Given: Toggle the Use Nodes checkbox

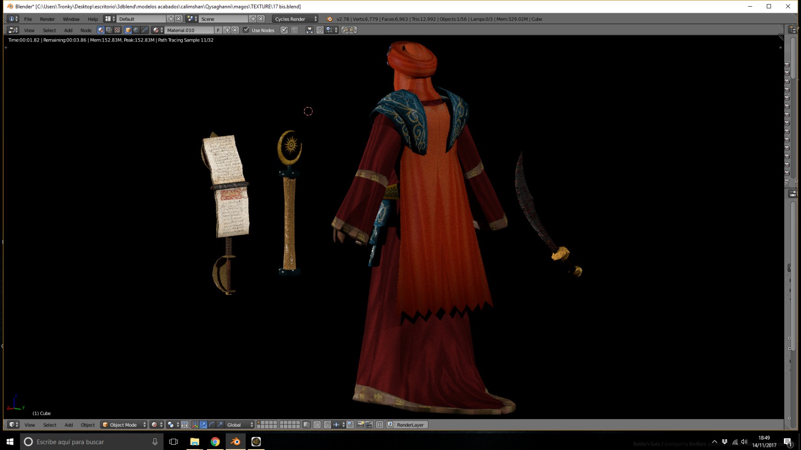Looking at the screenshot, I should (x=246, y=30).
